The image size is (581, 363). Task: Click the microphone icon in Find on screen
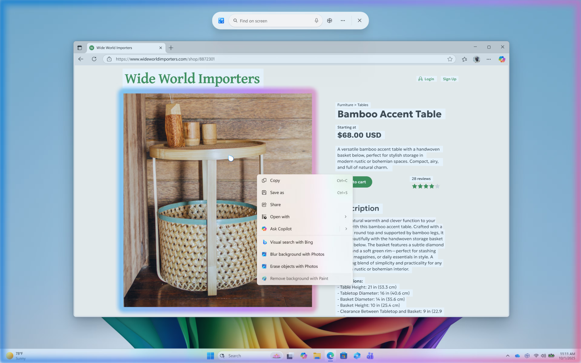(316, 21)
